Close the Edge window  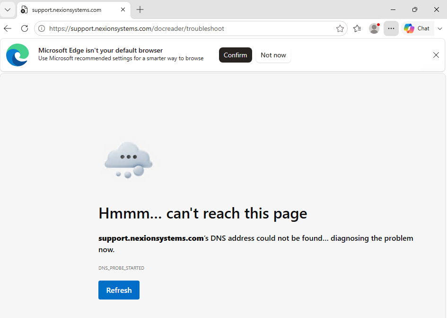click(436, 9)
